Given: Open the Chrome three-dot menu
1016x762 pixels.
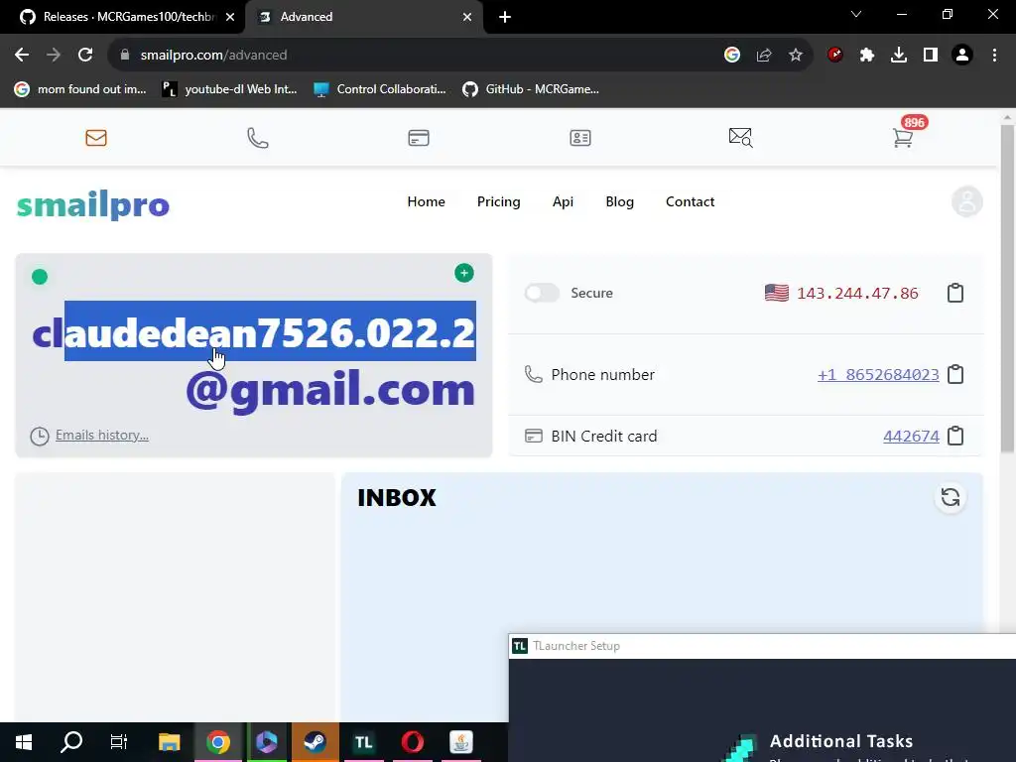Looking at the screenshot, I should [994, 56].
